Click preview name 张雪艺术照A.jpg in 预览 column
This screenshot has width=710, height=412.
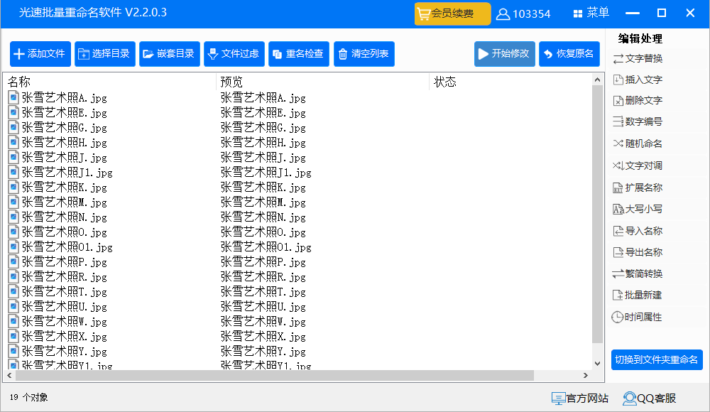coord(263,98)
